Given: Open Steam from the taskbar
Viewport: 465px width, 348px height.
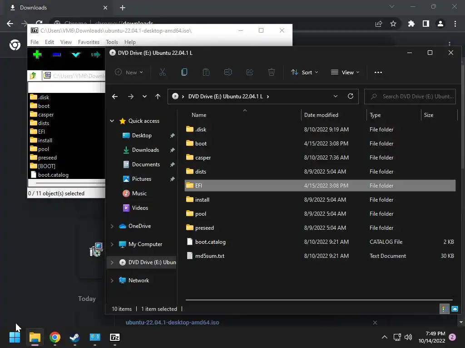Looking at the screenshot, I should click(75, 337).
